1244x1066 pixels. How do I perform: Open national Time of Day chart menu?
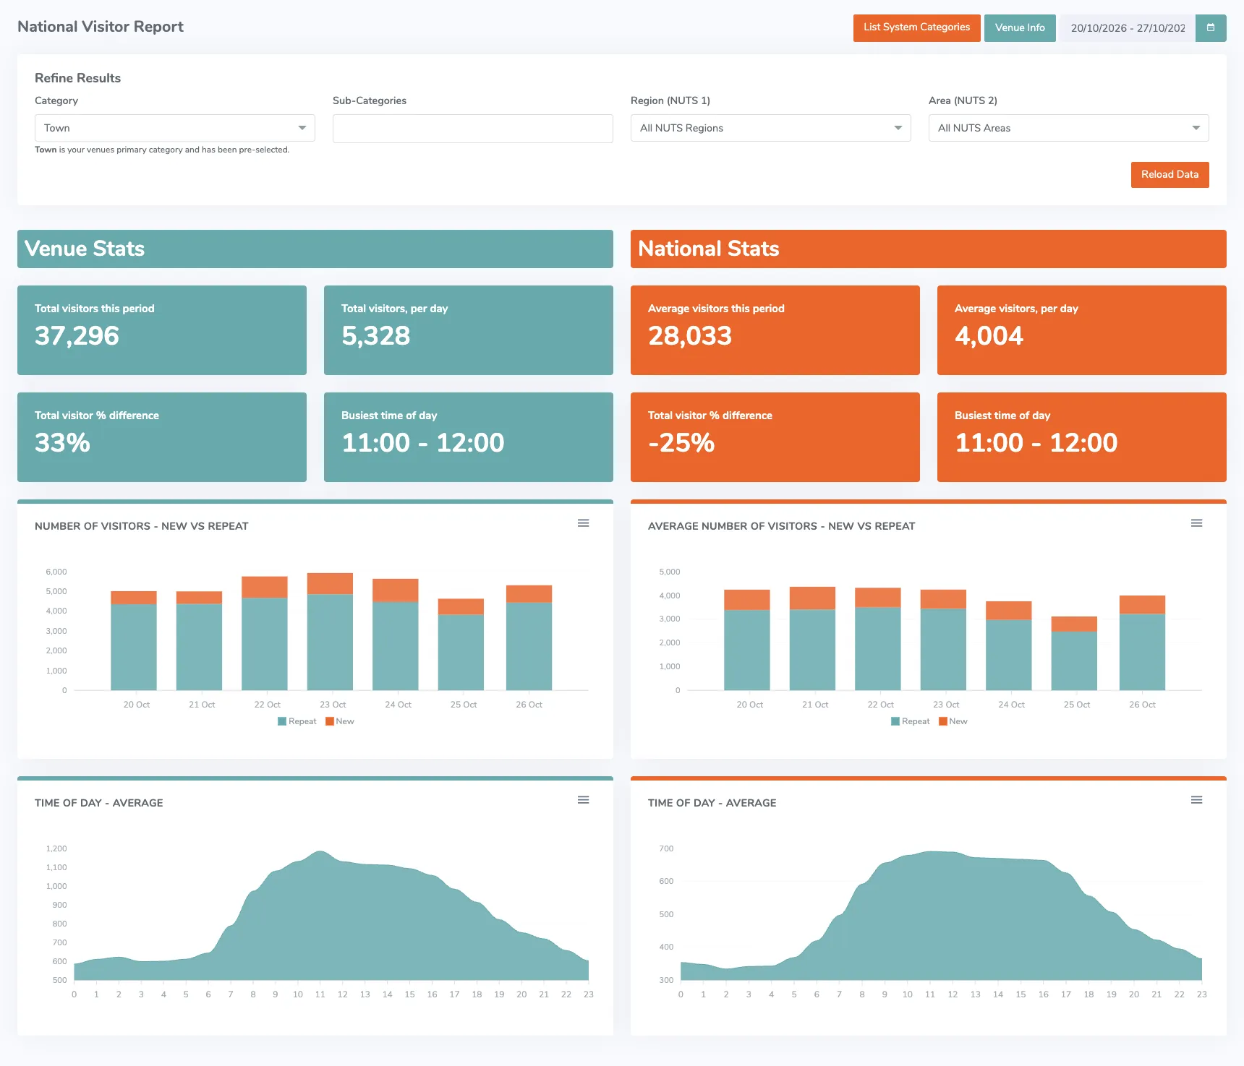pos(1196,800)
